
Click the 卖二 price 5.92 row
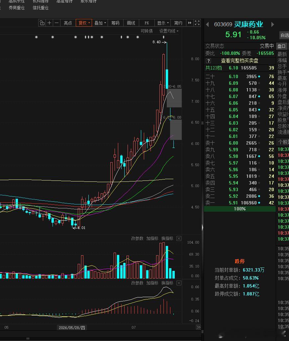coord(240,196)
